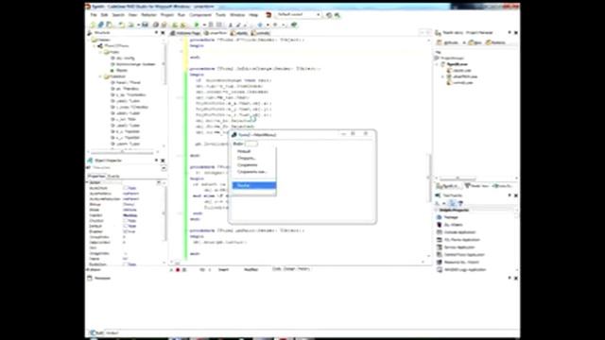The height and width of the screenshot is (340, 605).
Task: Toggle the RadioItem property checkbox
Action: pos(126,264)
